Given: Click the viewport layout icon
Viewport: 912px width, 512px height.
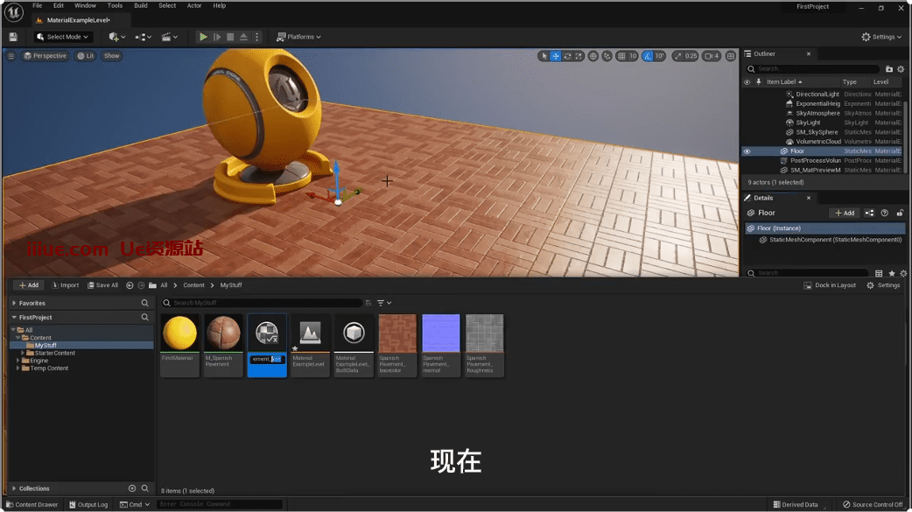Looking at the screenshot, I should click(x=731, y=56).
